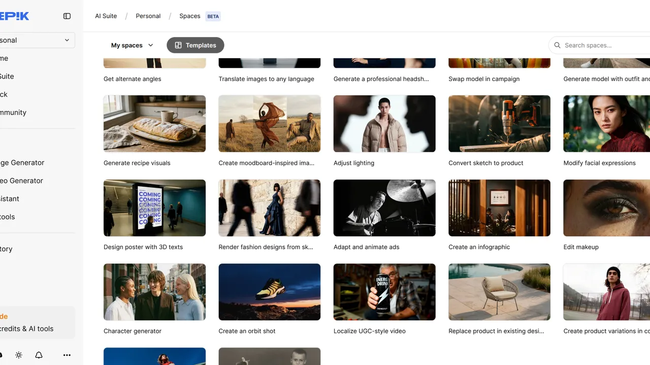This screenshot has width=650, height=365.
Task: Open Design poster with 3D texts thumbnail
Action: (154, 208)
